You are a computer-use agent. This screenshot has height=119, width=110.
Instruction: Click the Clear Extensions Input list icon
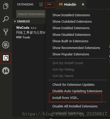[x=41, y=4]
